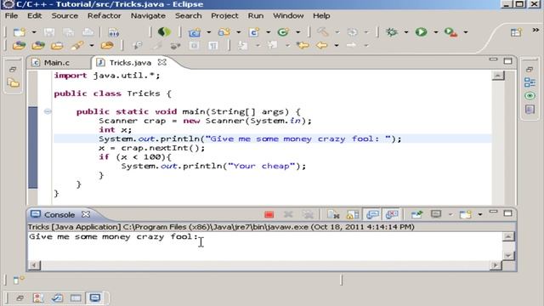Click the New C Source File icon
Screen dimensions: 544x306
(254, 32)
